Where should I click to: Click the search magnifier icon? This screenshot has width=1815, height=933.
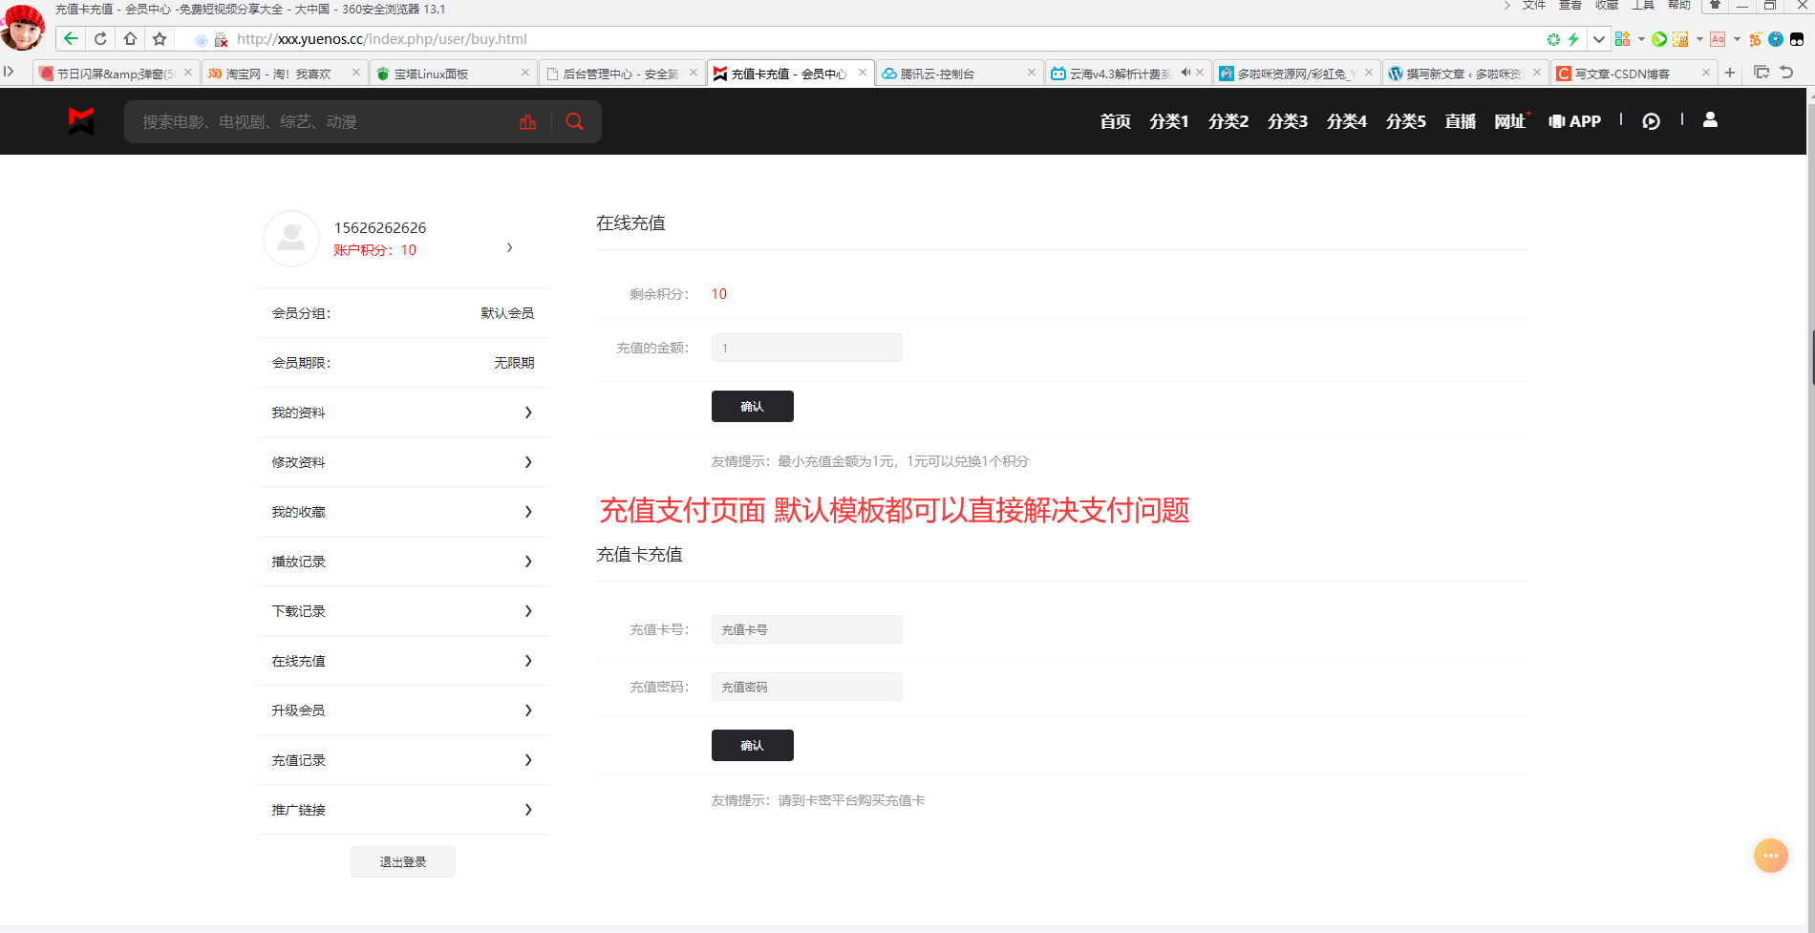[x=573, y=121]
